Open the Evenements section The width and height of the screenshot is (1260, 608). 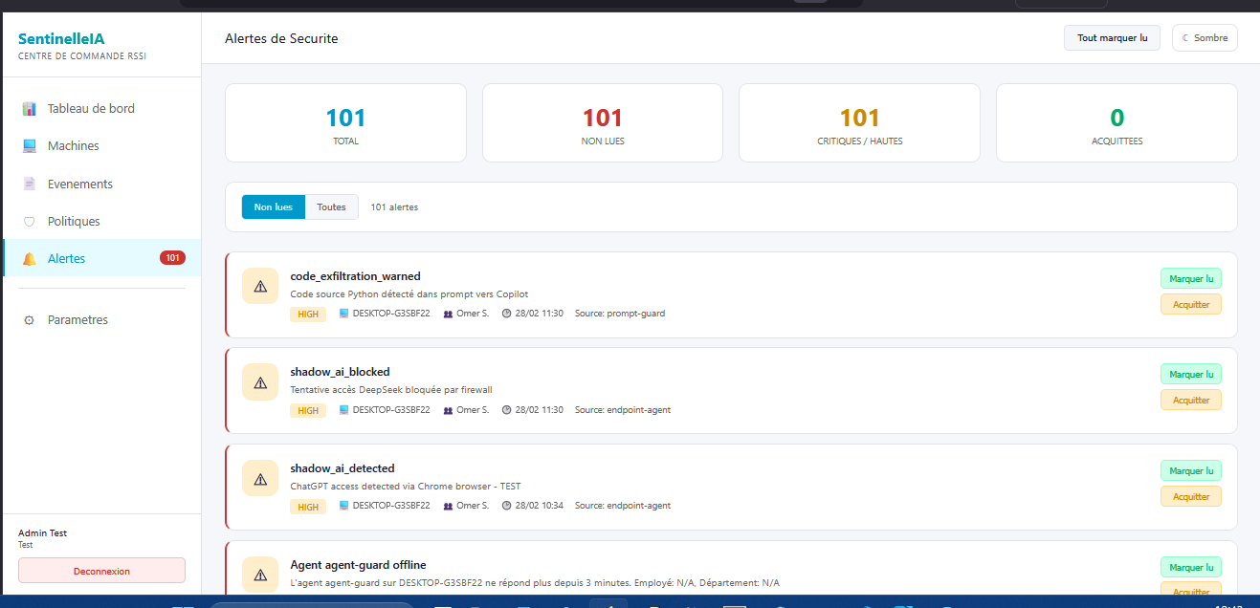(x=80, y=184)
